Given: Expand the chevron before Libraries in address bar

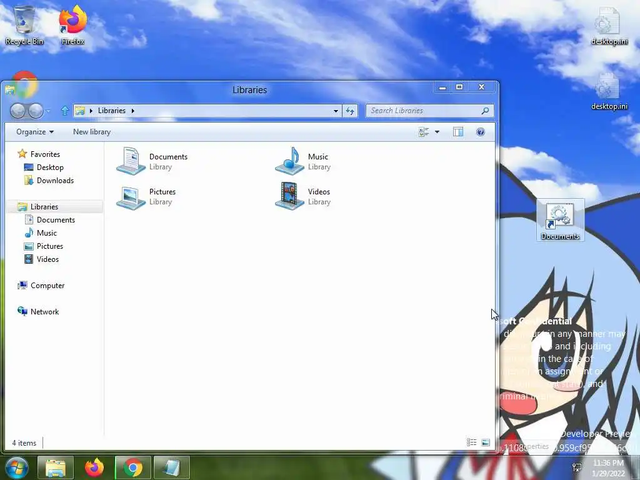Looking at the screenshot, I should pos(91,111).
